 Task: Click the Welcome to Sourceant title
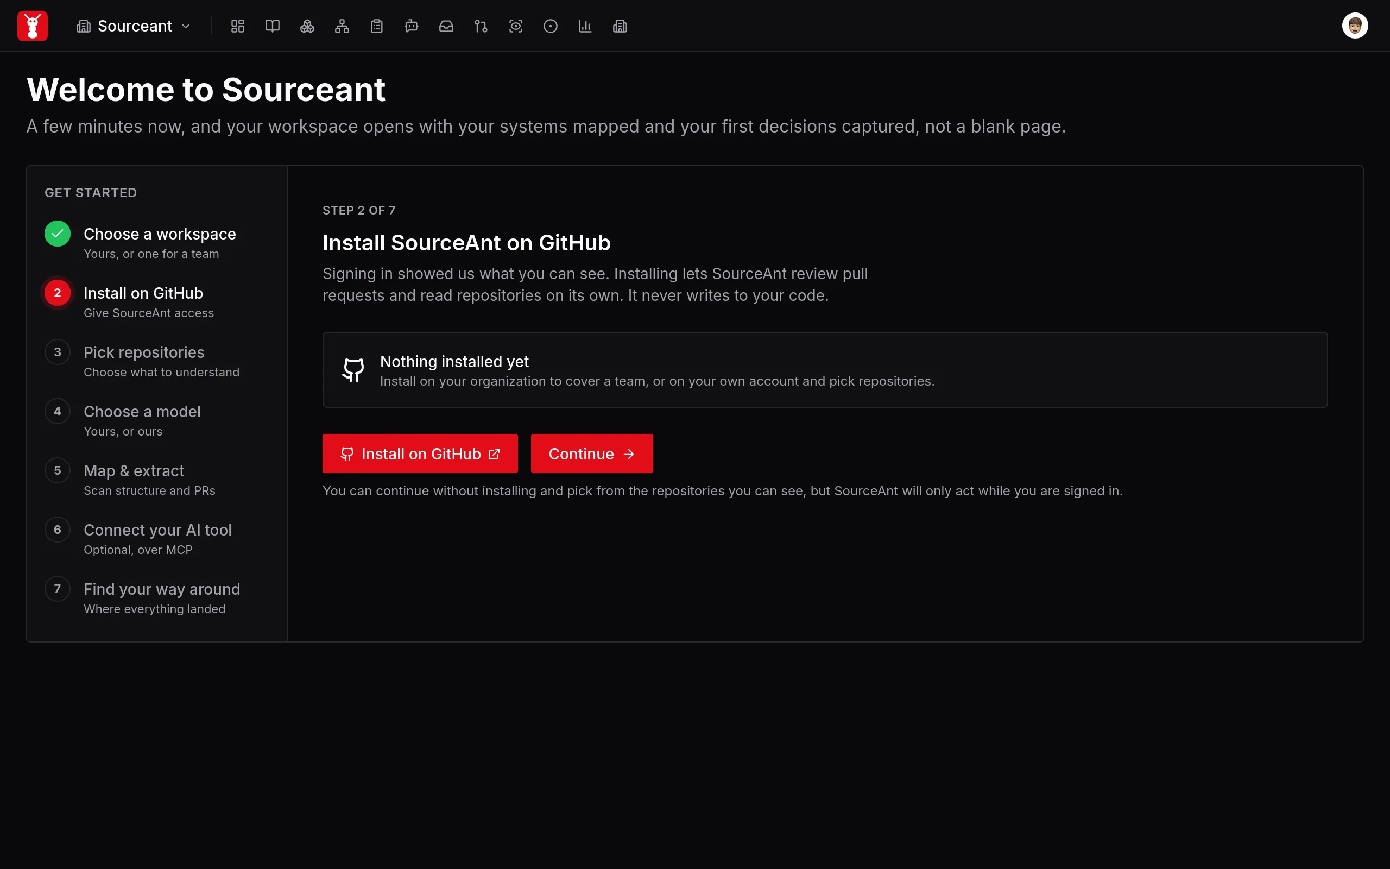click(206, 90)
